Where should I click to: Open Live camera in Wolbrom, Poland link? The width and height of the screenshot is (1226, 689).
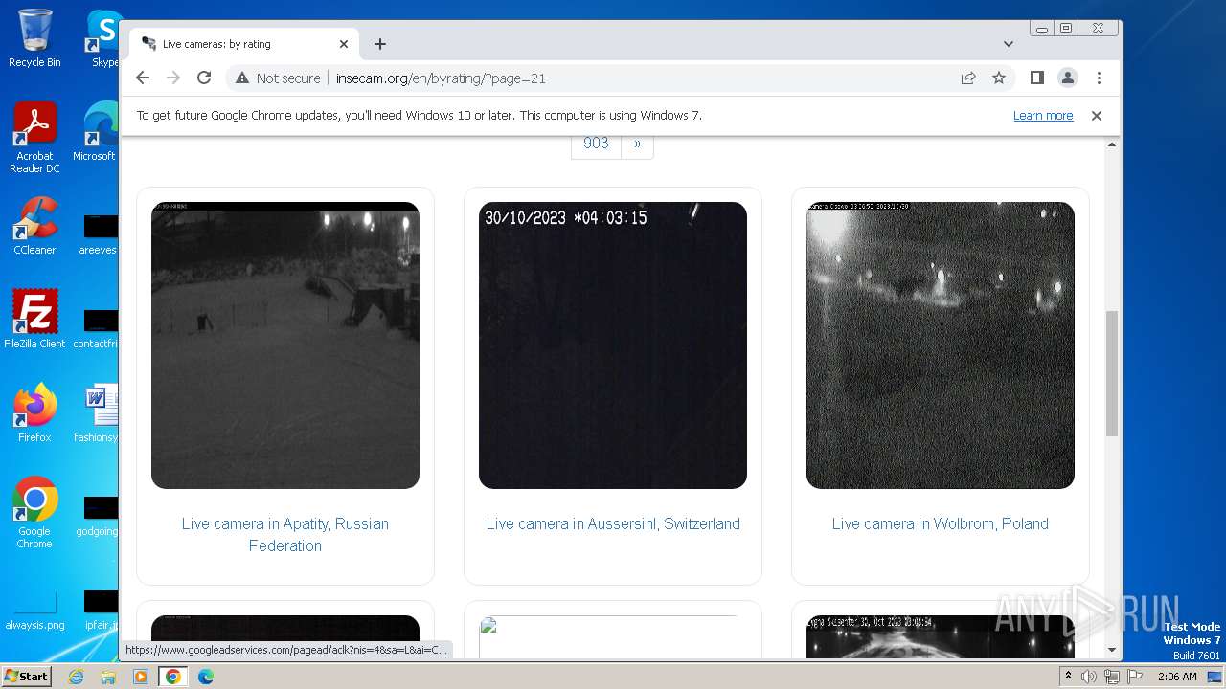pos(941,523)
